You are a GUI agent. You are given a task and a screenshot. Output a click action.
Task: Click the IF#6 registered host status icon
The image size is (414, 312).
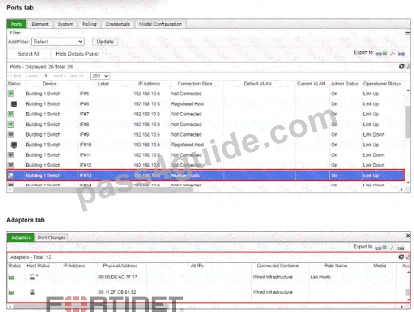[14, 104]
